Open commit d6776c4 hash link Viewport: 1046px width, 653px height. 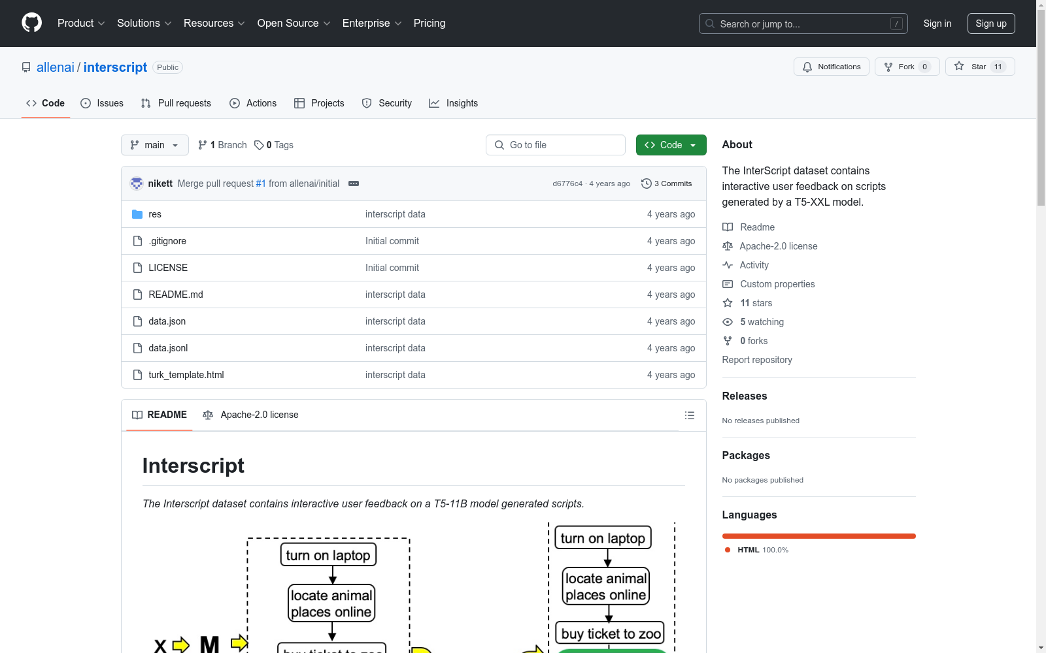pyautogui.click(x=567, y=183)
